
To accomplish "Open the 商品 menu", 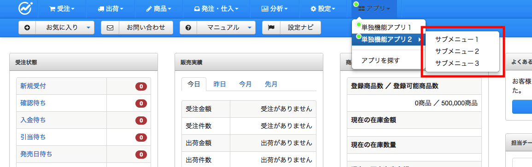I will [x=158, y=9].
